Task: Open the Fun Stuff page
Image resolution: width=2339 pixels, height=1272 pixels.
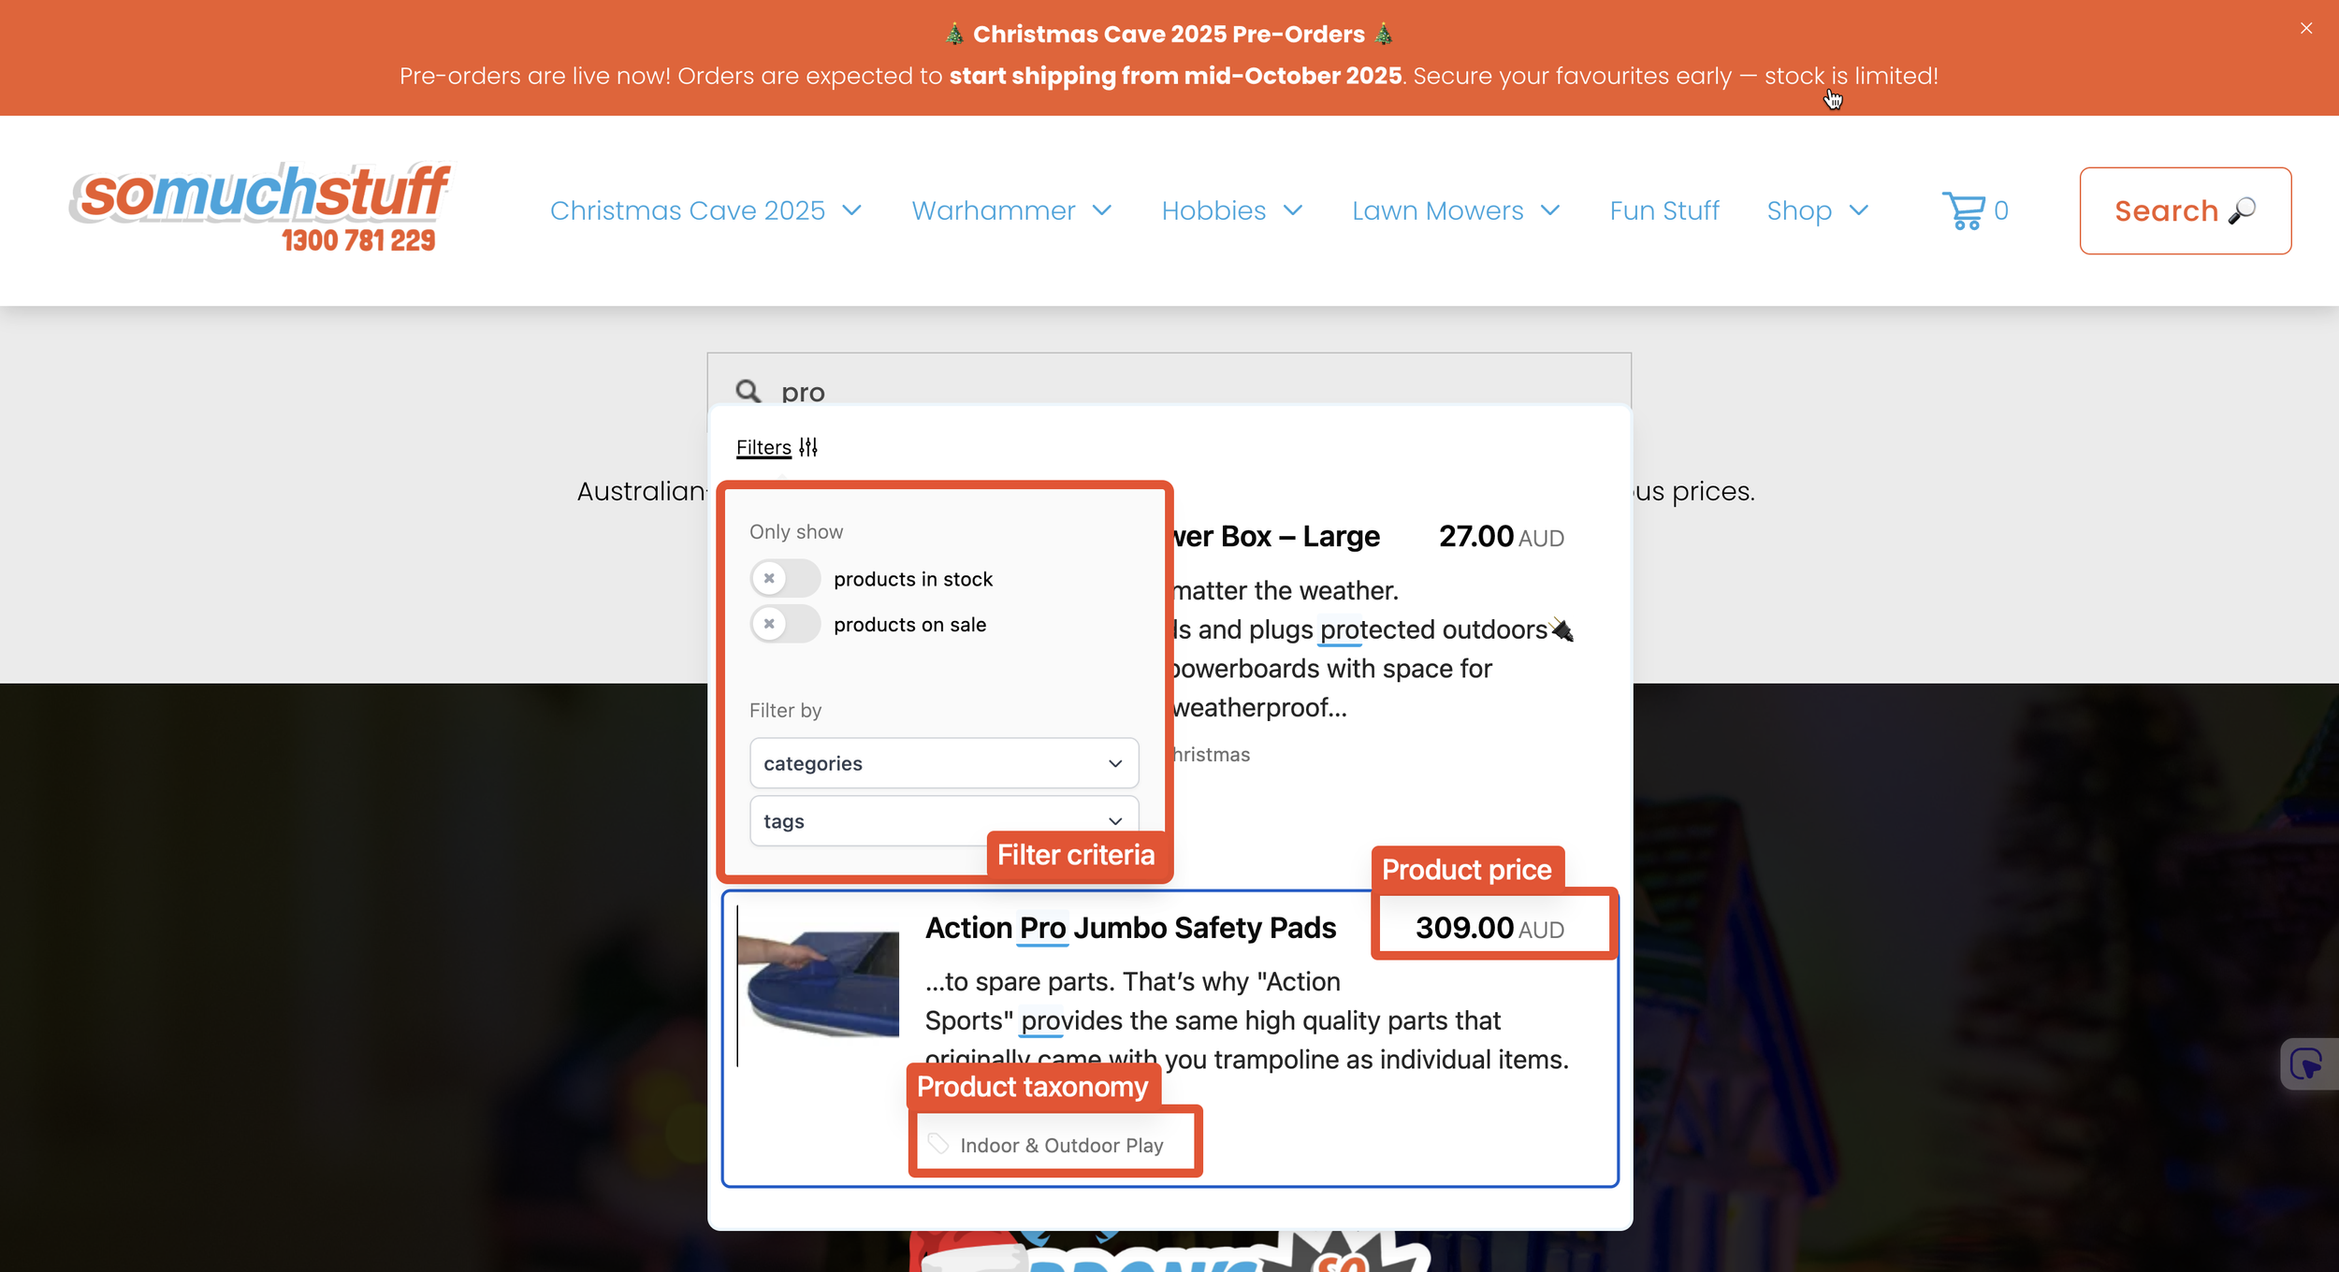Action: pos(1663,210)
